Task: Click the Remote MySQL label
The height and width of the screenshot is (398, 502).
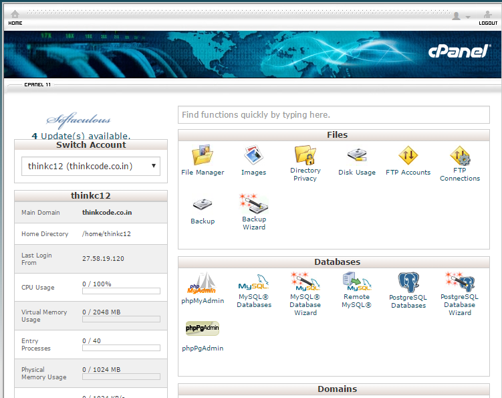Action: (x=357, y=301)
